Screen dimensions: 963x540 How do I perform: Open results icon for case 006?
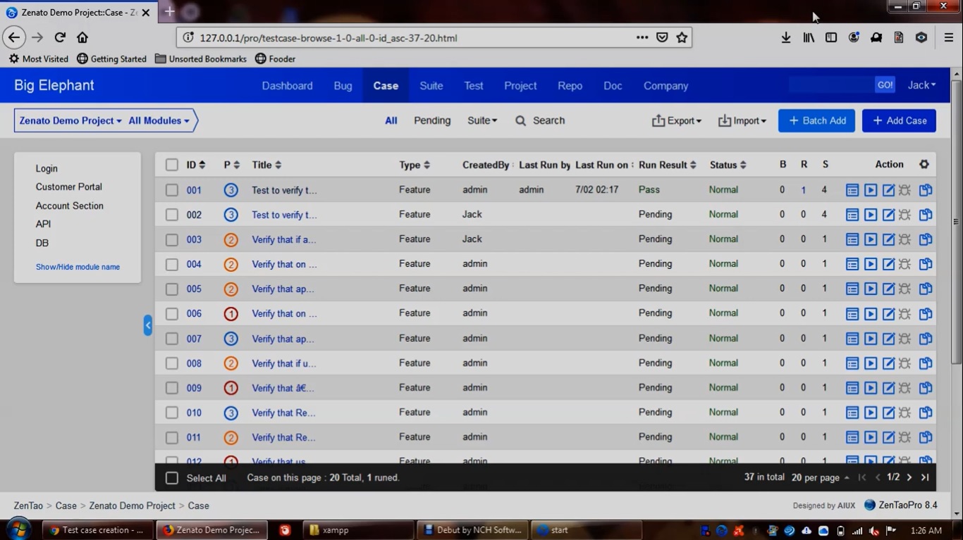point(852,313)
